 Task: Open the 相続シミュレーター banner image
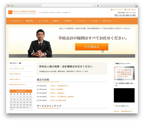[124, 73]
